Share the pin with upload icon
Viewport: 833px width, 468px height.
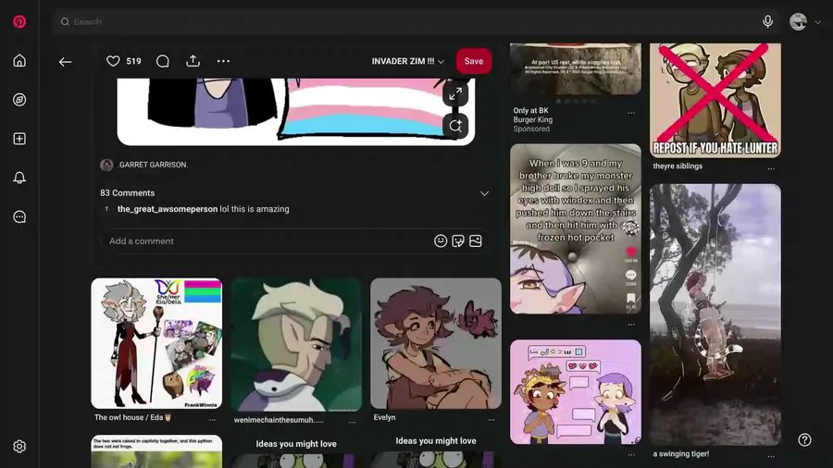click(x=193, y=61)
